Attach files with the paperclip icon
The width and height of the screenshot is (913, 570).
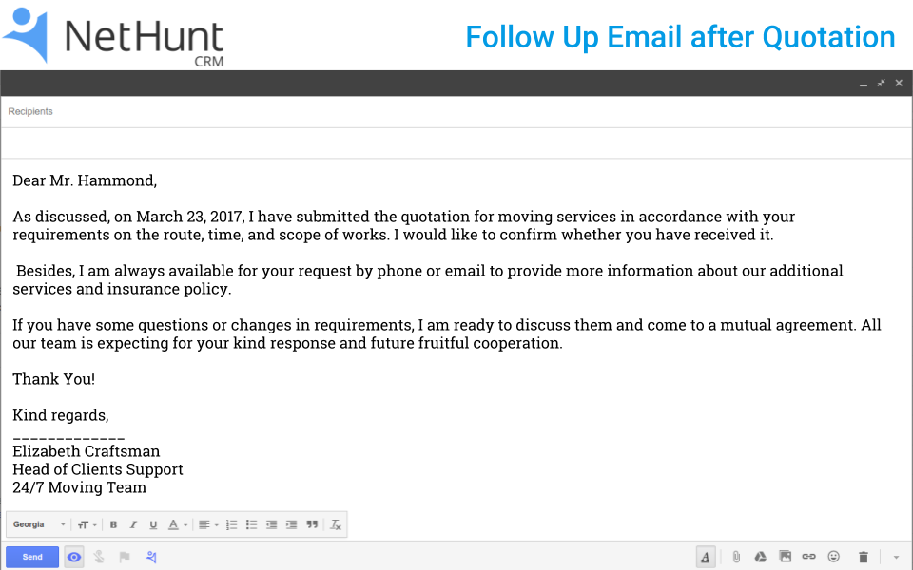(736, 557)
